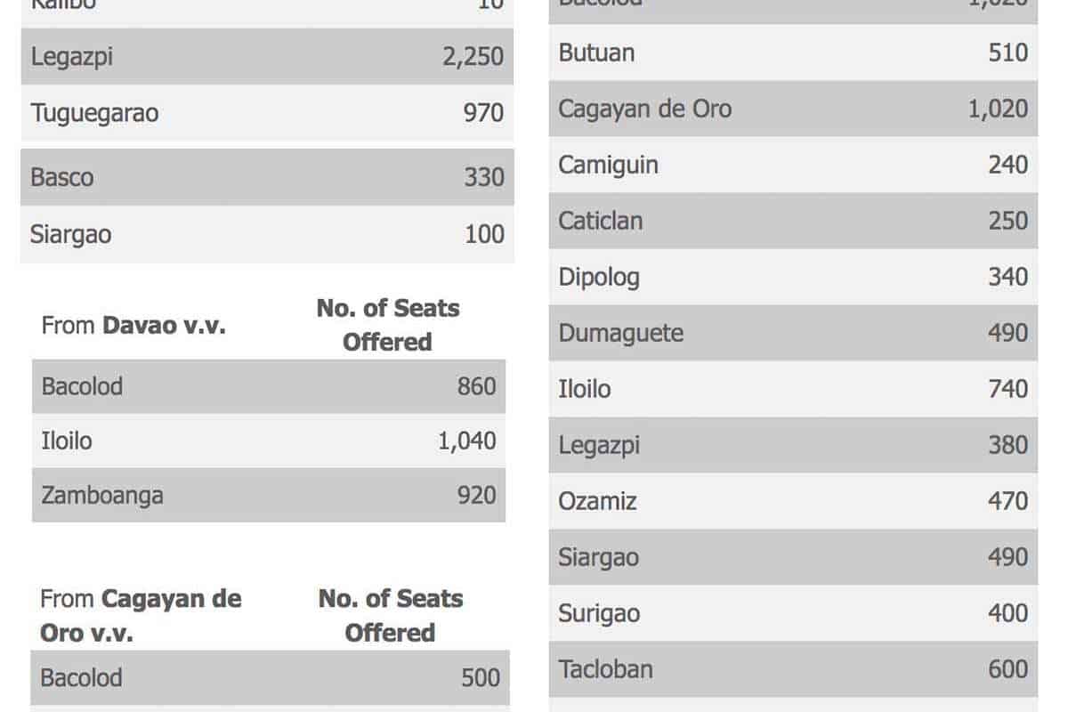Click the Surigao destination row

793,613
